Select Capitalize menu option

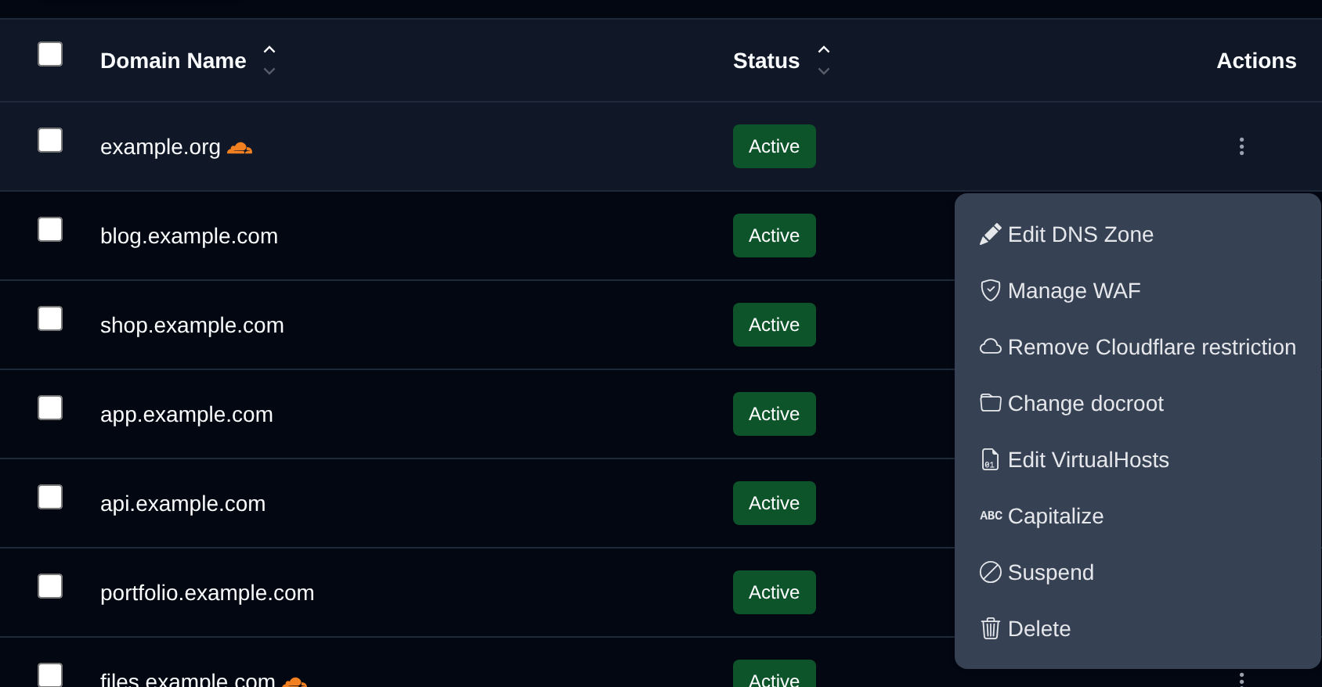(1138, 516)
